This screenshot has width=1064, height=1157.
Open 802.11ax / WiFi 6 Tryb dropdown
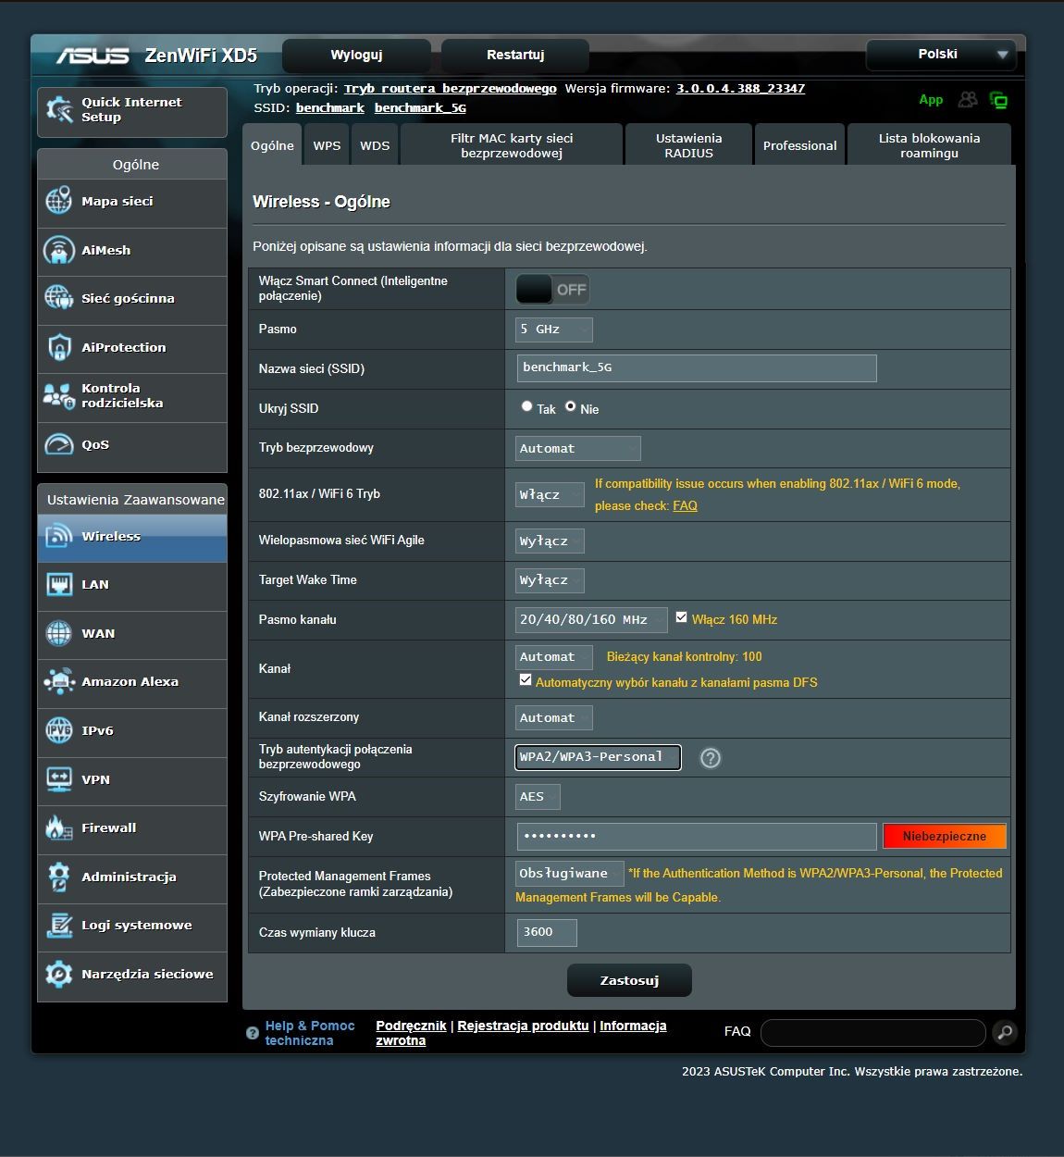(551, 495)
